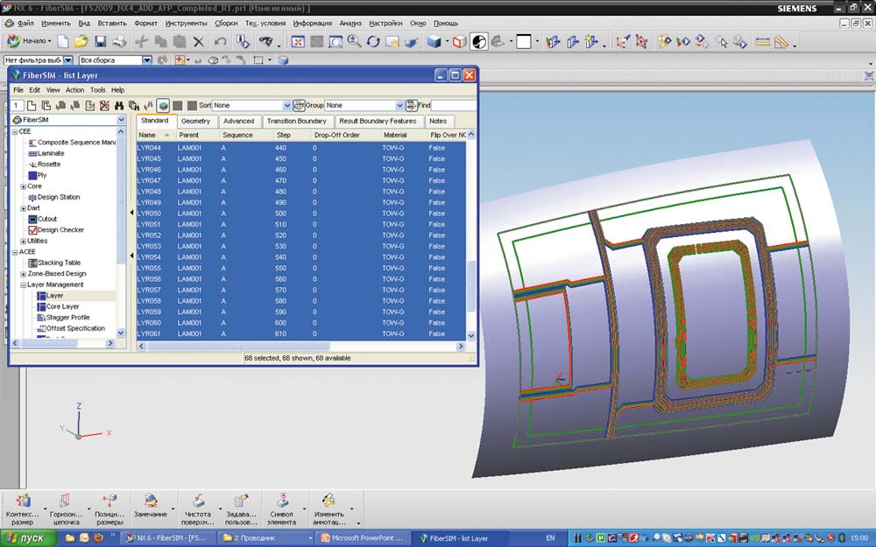
Task: Click the EN language indicator in taskbar
Action: (x=550, y=538)
